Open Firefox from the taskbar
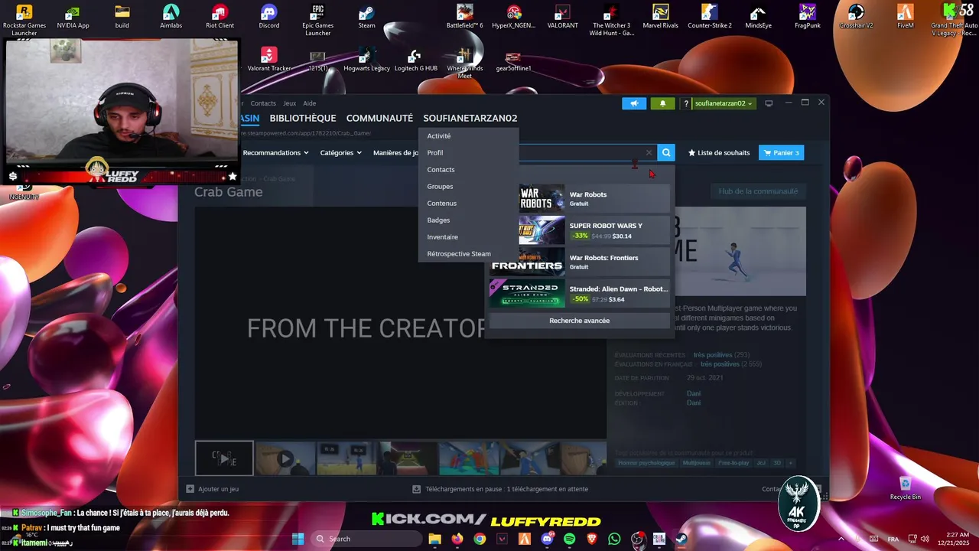Image resolution: width=979 pixels, height=551 pixels. (x=457, y=539)
